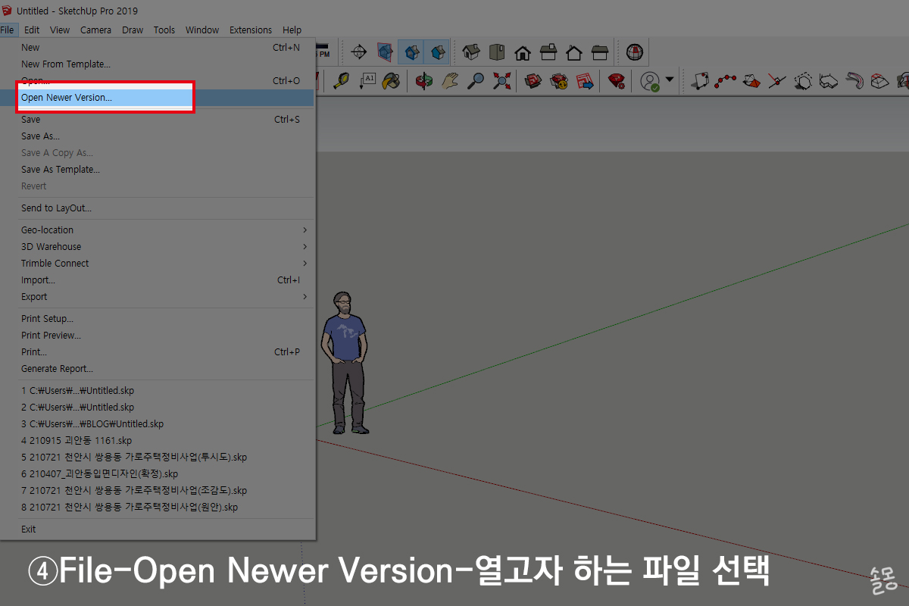Choose Save As Template...
This screenshot has height=606, width=909.
pos(158,169)
